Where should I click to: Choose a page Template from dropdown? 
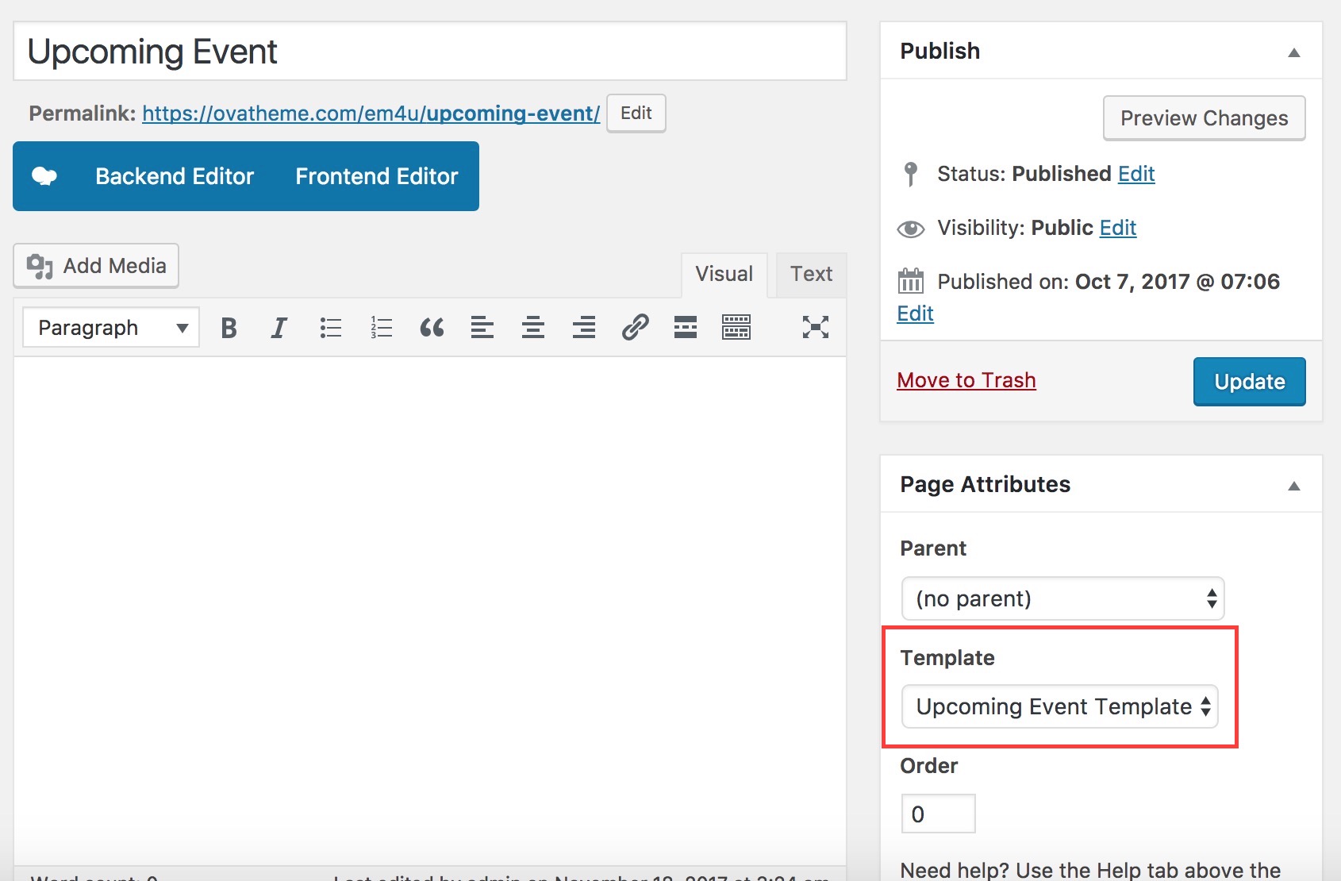[x=1059, y=706]
